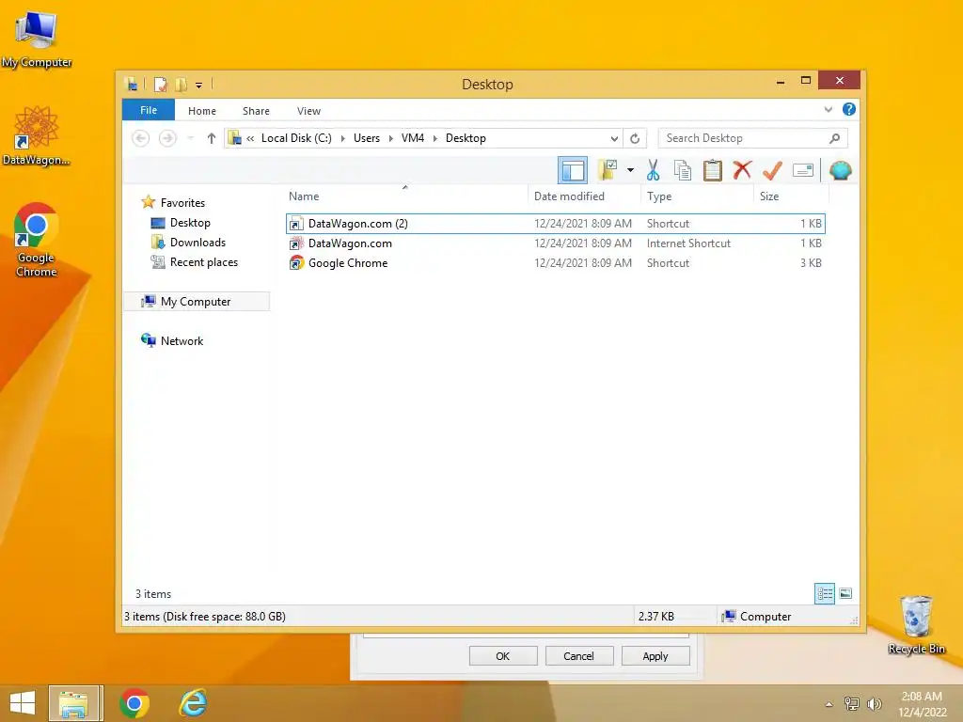The height and width of the screenshot is (722, 963).
Task: Select Google Chrome shortcut in file list
Action: coord(555,263)
